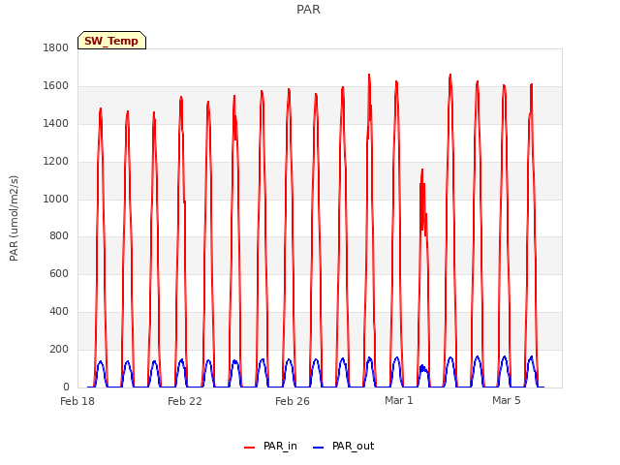Click the 200 y-axis tick label
This screenshot has height=465, width=620.
click(59, 349)
